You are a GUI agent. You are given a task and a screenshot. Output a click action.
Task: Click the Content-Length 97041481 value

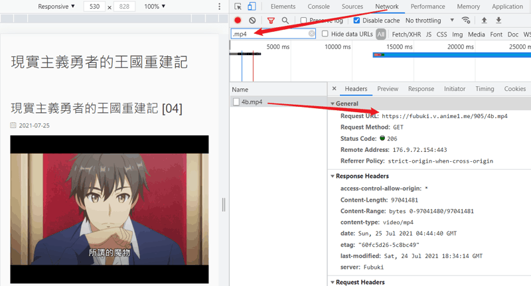click(404, 200)
